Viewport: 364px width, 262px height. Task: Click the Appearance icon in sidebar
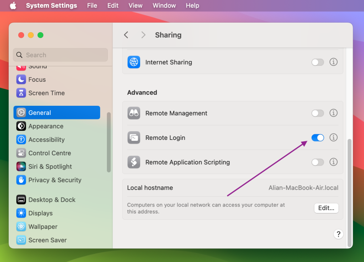tap(21, 126)
